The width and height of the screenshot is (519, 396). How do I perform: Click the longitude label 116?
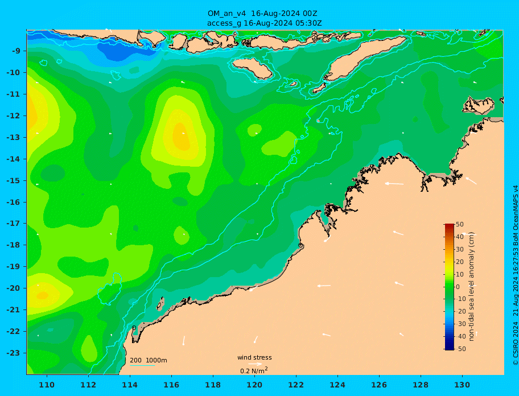pyautogui.click(x=171, y=385)
